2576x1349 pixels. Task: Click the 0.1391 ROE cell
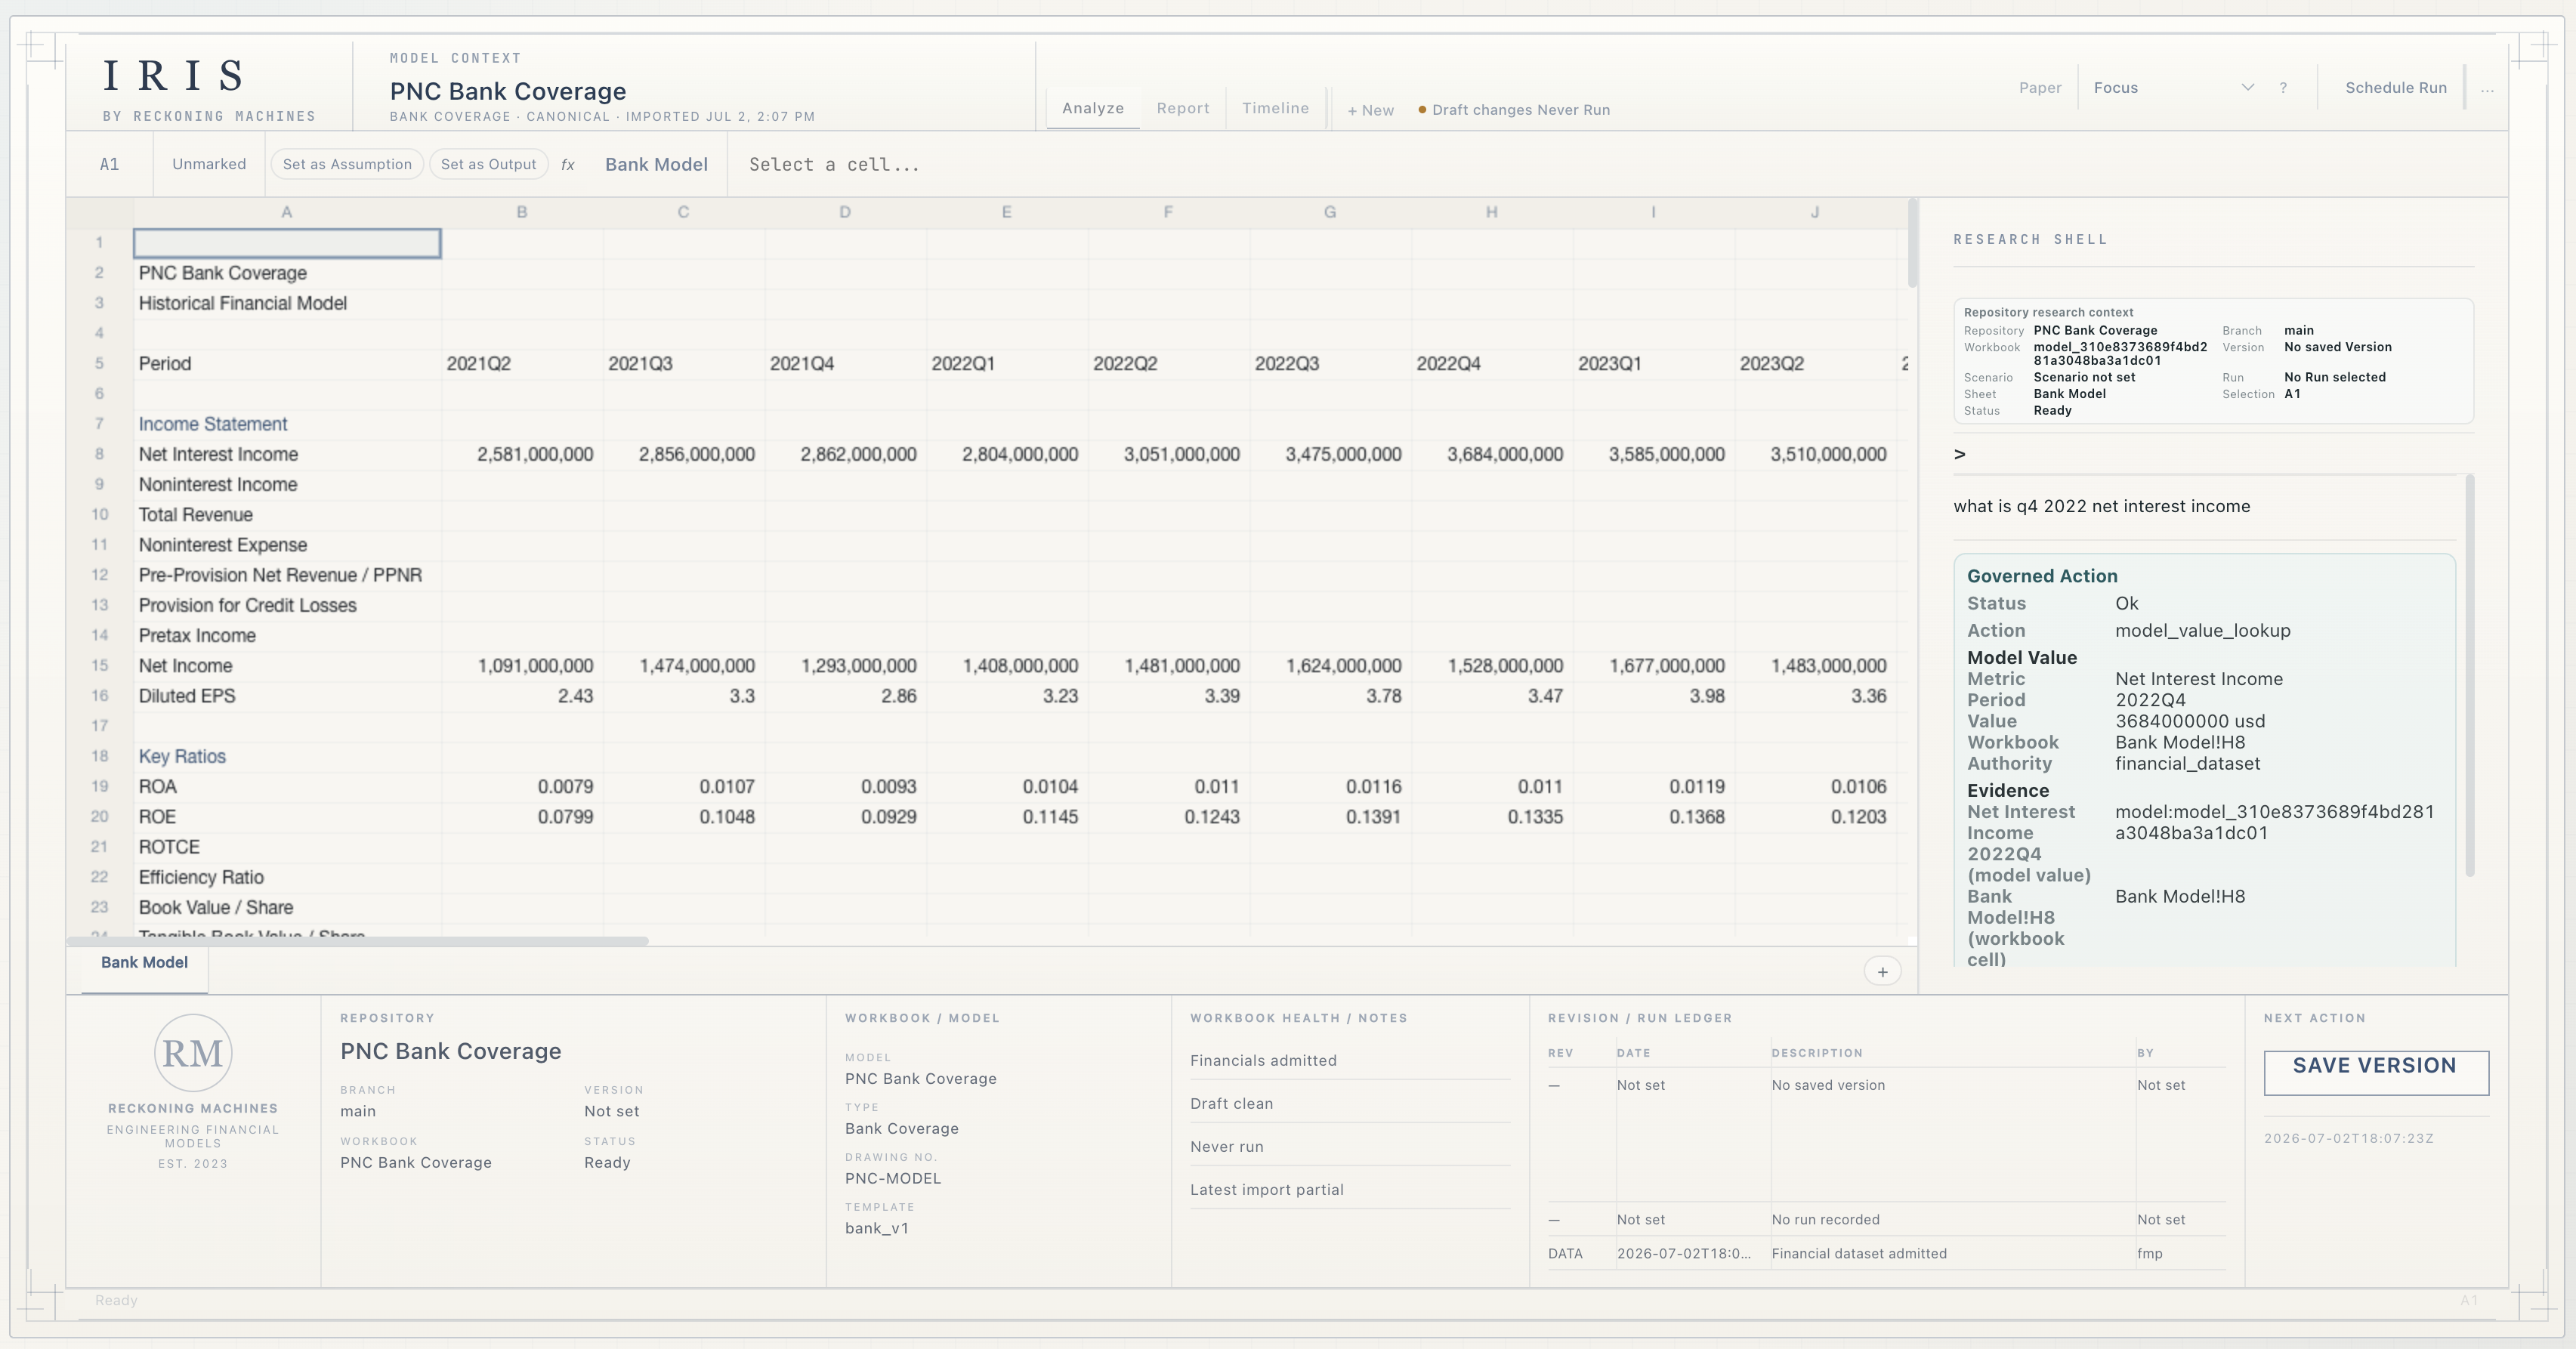[x=1330, y=817]
